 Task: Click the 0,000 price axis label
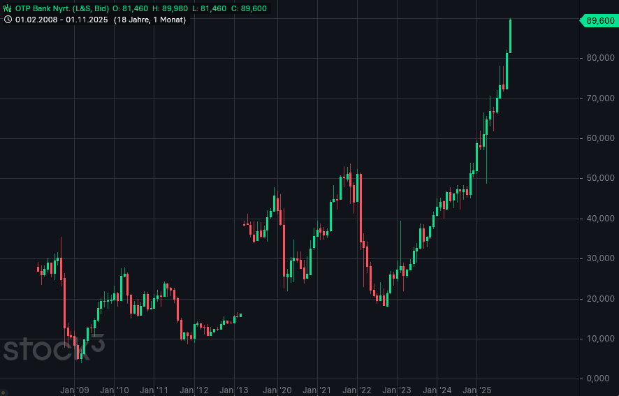pos(602,379)
